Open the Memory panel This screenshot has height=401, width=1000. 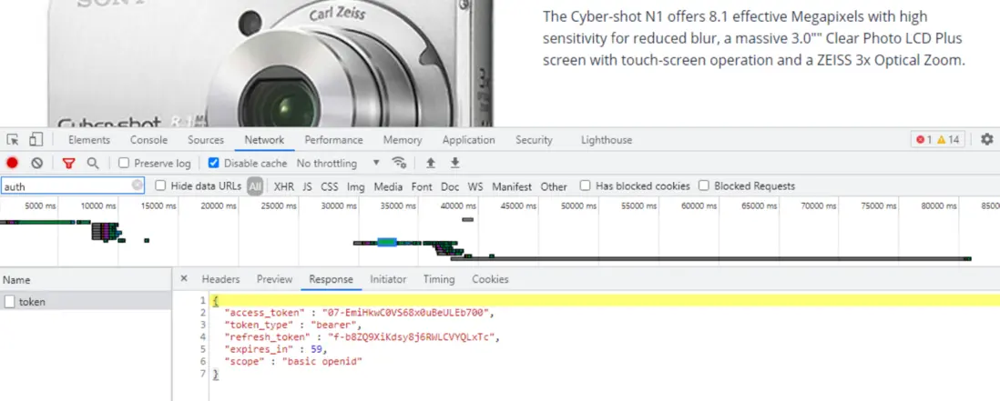(x=403, y=140)
